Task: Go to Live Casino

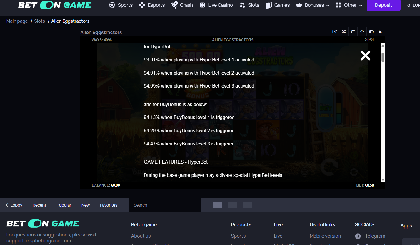Action: pos(216,5)
